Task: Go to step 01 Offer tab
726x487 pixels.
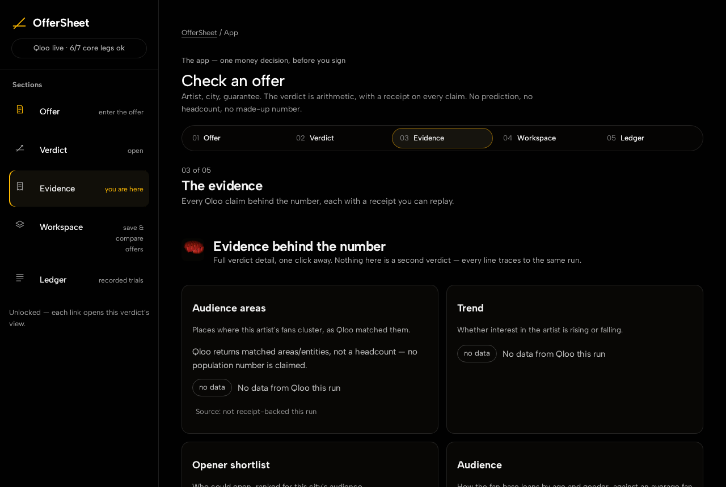Action: [235, 138]
